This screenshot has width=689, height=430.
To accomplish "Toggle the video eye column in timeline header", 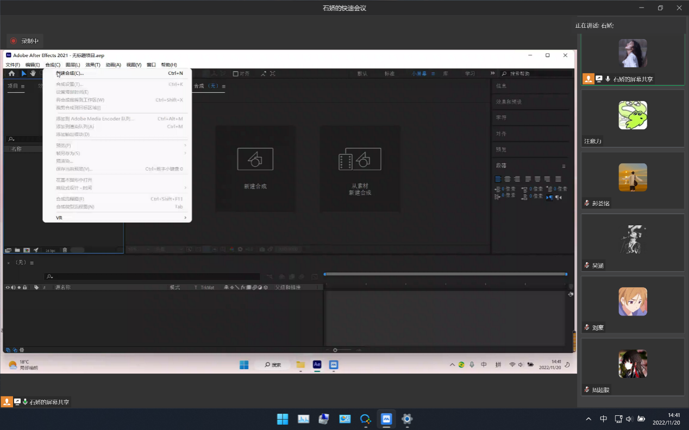I will point(8,287).
